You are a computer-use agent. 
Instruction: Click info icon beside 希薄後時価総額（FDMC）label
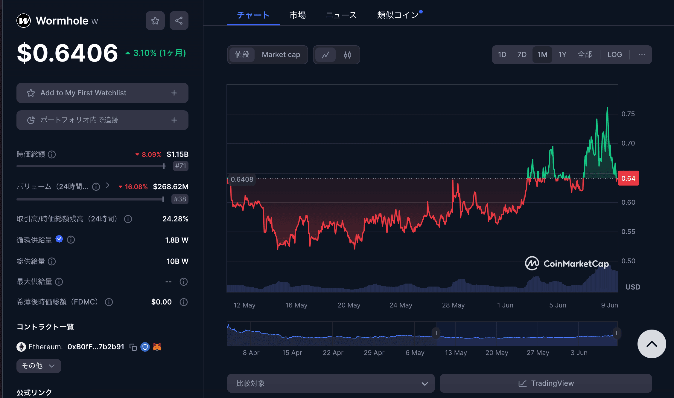coord(109,302)
